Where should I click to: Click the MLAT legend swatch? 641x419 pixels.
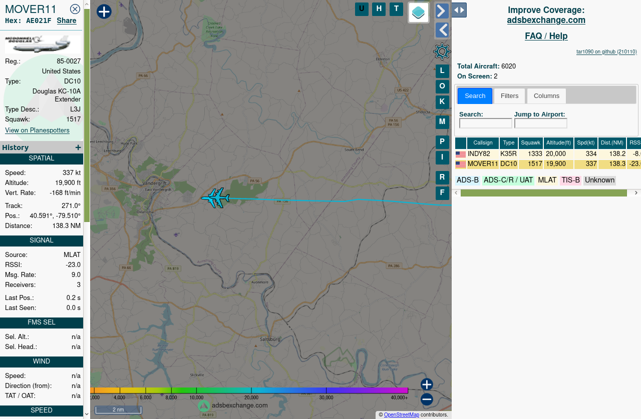point(547,180)
